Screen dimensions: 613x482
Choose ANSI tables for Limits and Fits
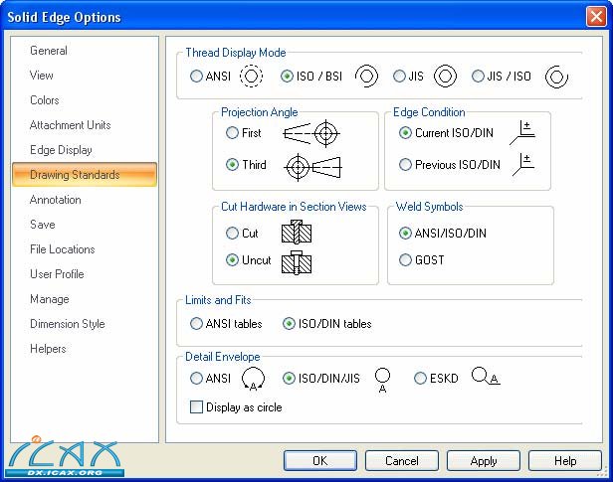click(x=196, y=324)
